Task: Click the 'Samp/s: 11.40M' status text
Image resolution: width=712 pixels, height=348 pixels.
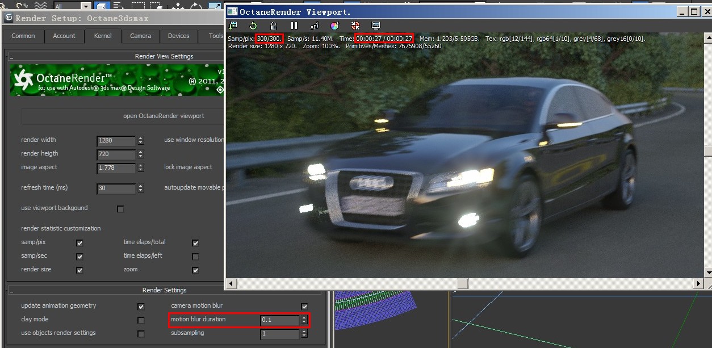Action: 311,39
